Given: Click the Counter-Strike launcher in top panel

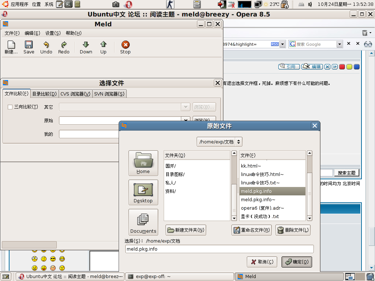Looking at the screenshot, I should [170, 4].
